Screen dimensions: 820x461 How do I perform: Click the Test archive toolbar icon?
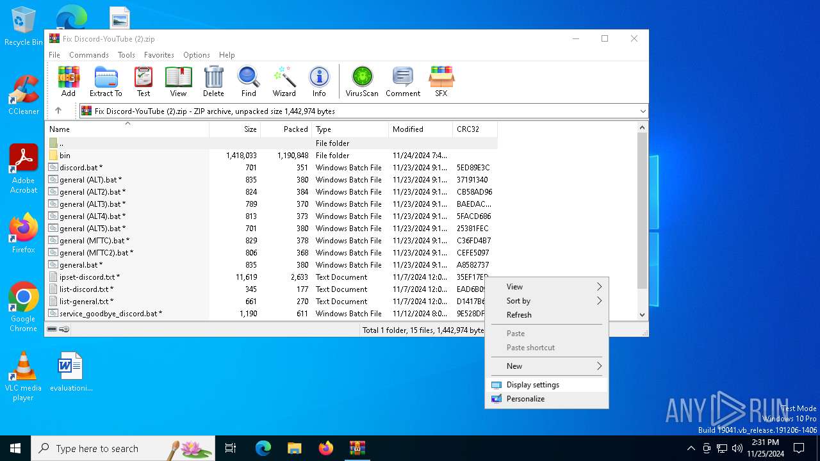pyautogui.click(x=143, y=81)
